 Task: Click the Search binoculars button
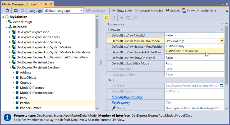(173, 11)
